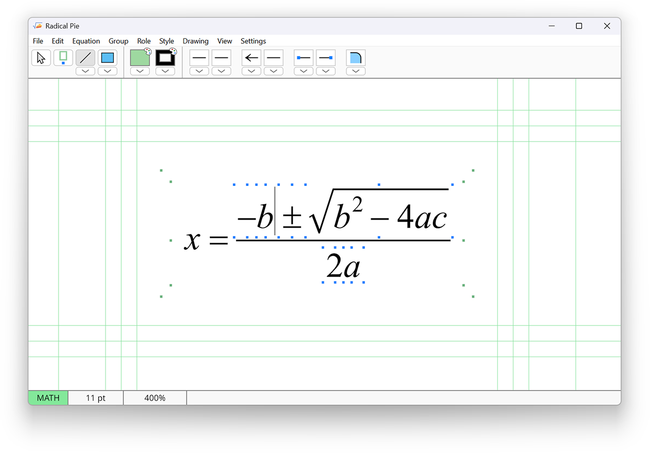Select the second plain line variant icon
This screenshot has height=453, width=650.
[x=221, y=57]
